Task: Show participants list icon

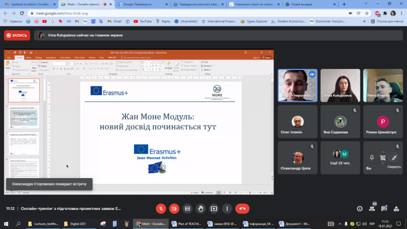Action: 371,208
